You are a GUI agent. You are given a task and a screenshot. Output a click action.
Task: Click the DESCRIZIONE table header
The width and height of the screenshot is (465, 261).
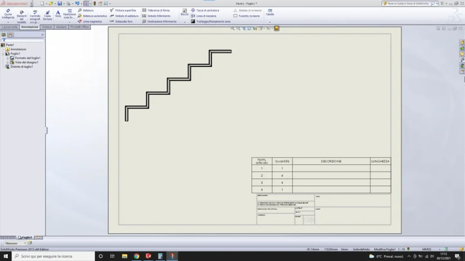[x=331, y=161]
